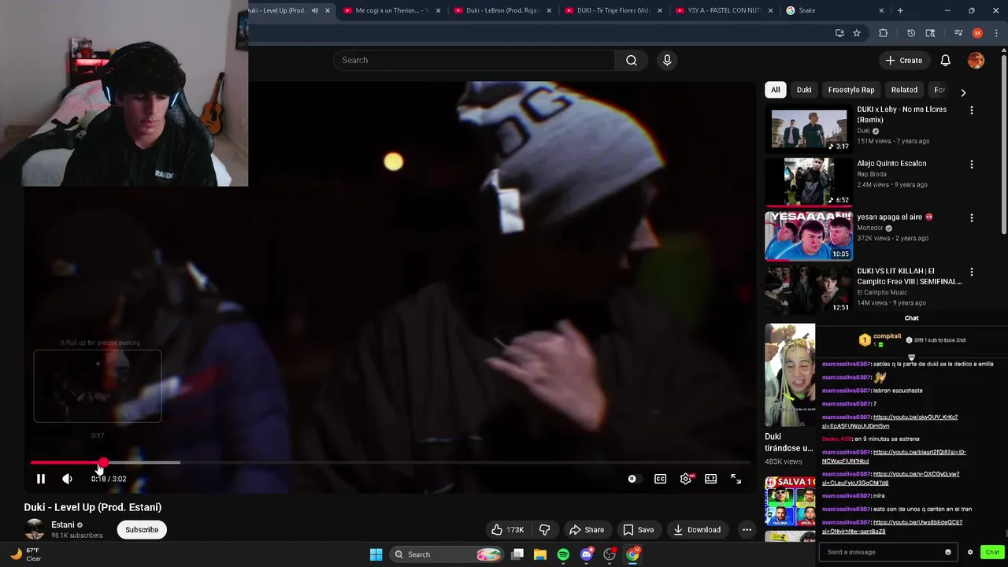Select the Related filter chip
The image size is (1008, 567).
(904, 90)
